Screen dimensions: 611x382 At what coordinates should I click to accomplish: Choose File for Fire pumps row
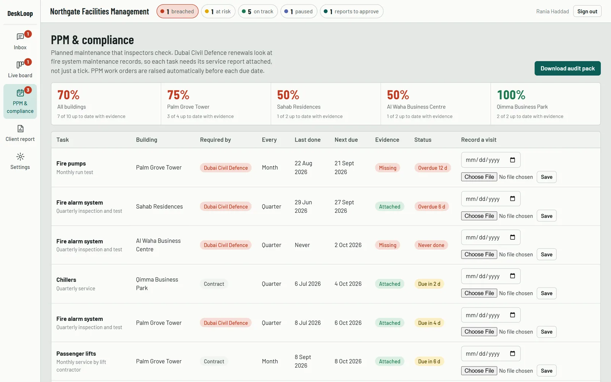pos(479,177)
